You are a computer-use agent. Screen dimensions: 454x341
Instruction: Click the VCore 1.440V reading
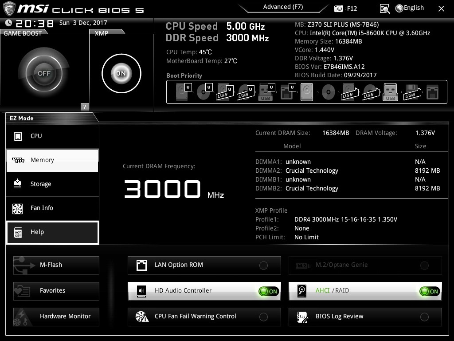coord(325,50)
